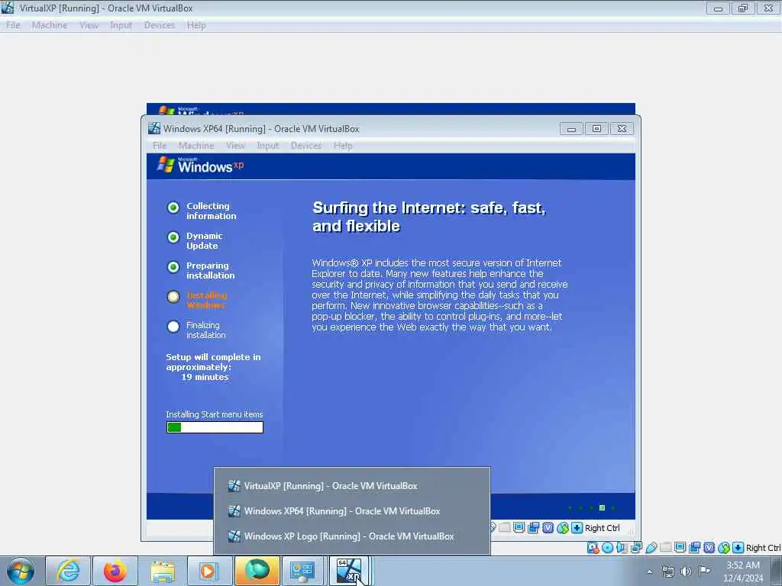782x586 pixels.
Task: Click the Show desktop strip
Action: (x=777, y=571)
